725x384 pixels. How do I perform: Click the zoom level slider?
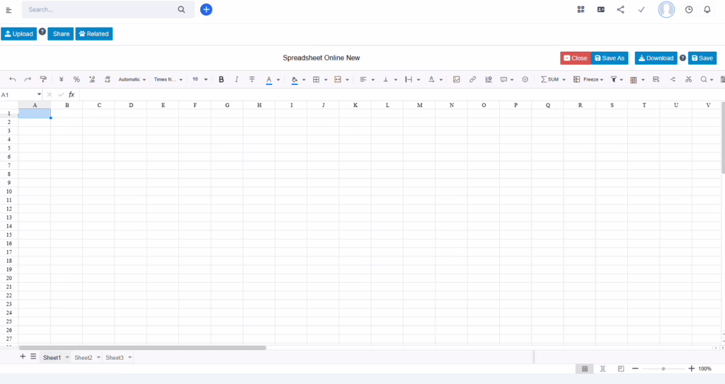click(663, 368)
